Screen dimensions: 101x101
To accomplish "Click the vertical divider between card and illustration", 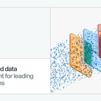I will tap(50, 50).
